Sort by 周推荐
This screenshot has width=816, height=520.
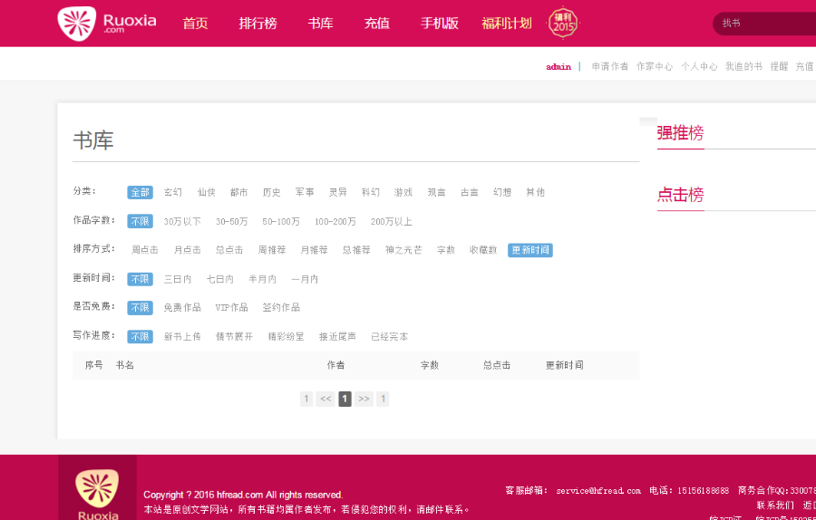point(272,250)
